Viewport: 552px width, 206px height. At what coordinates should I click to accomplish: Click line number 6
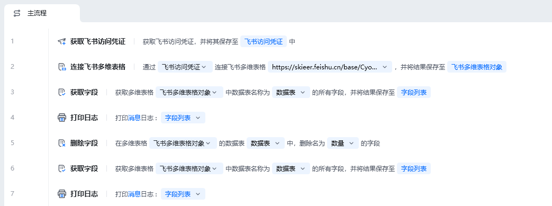12,168
